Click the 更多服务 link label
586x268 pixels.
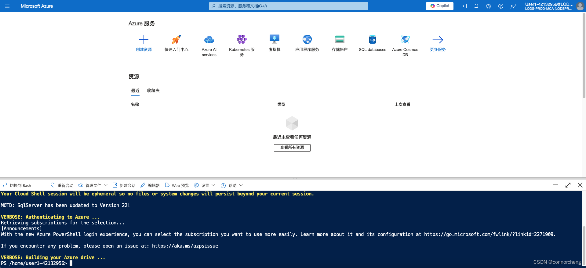438,49
